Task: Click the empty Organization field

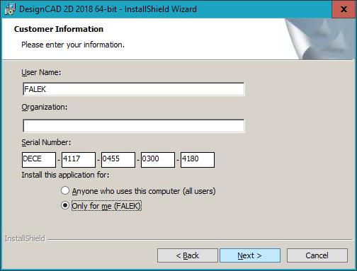Action: click(x=134, y=126)
